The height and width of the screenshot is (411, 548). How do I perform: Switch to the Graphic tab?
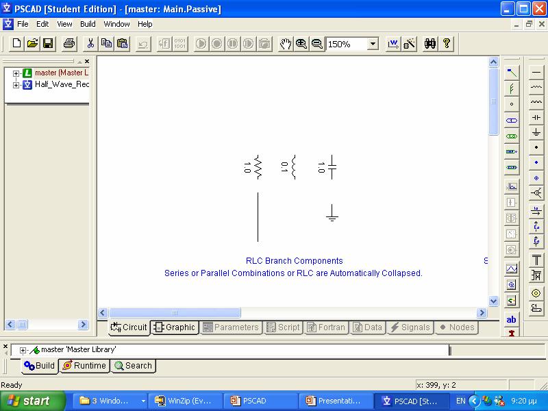(175, 327)
